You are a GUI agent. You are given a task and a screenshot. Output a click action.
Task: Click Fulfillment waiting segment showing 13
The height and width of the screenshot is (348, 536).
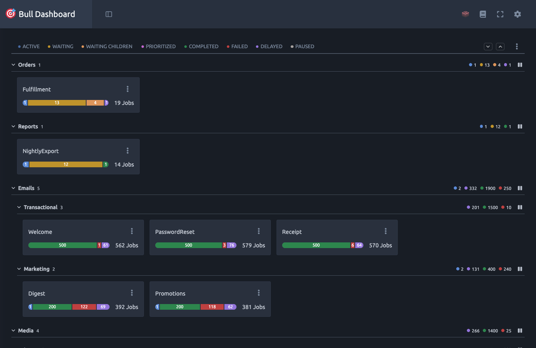coord(57,103)
